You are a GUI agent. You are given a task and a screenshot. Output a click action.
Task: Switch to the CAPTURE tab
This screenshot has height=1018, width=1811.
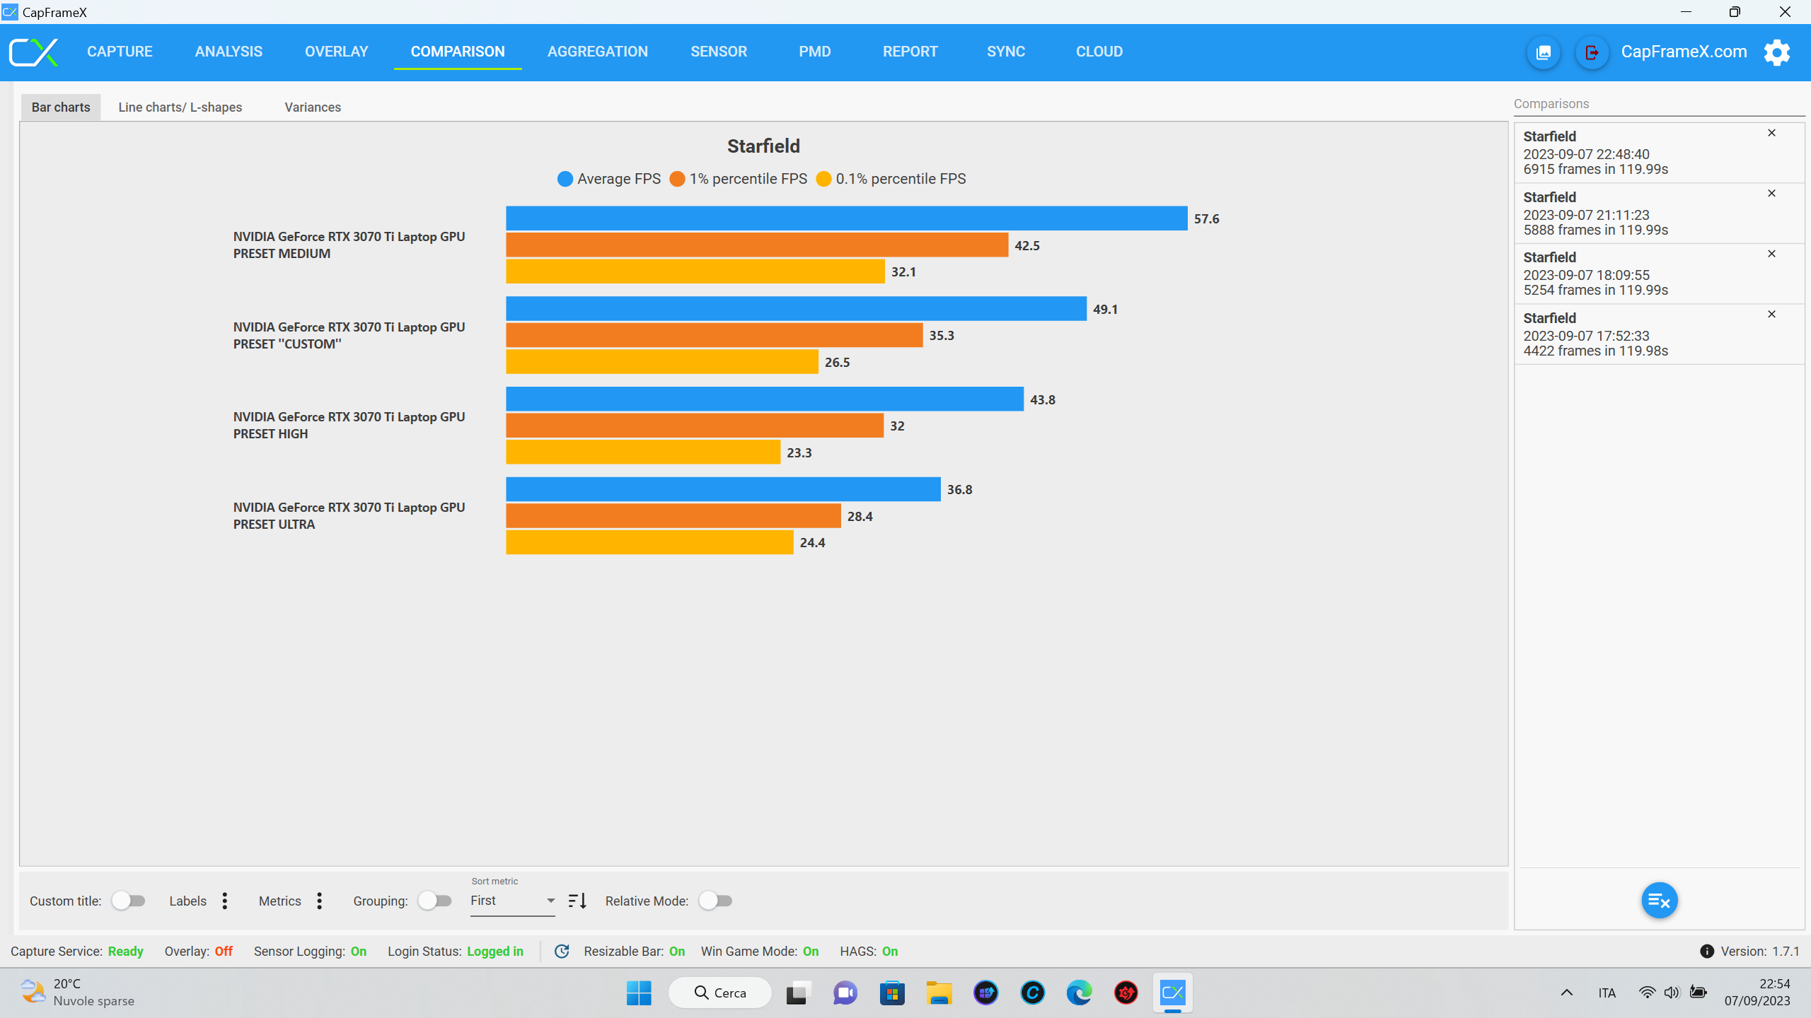coord(120,52)
